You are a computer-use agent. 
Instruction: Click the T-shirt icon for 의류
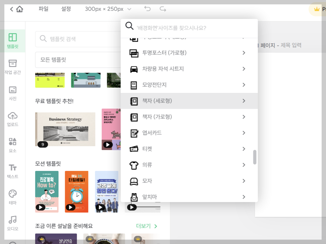pyautogui.click(x=134, y=165)
